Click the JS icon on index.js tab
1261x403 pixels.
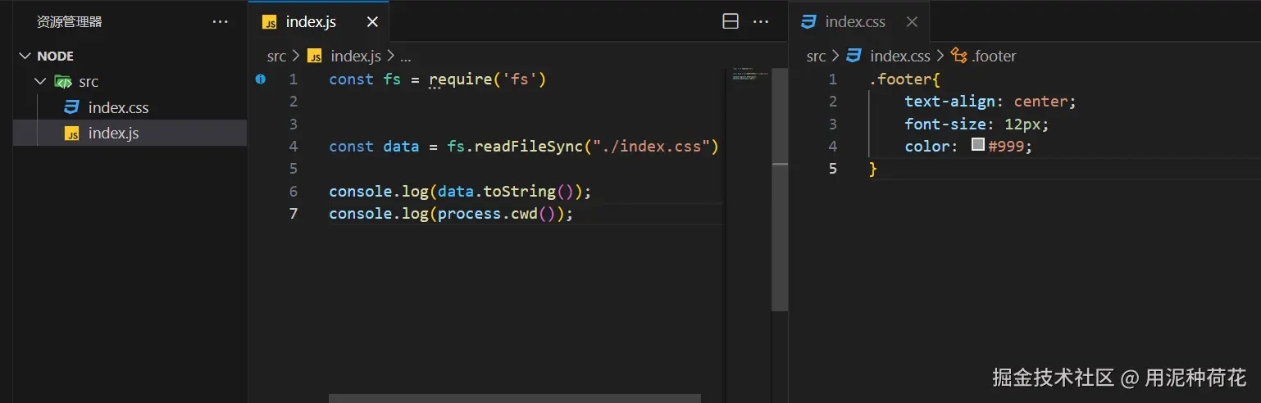[x=270, y=22]
